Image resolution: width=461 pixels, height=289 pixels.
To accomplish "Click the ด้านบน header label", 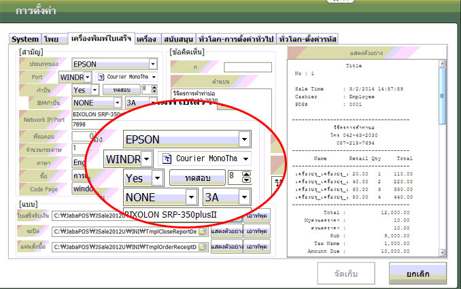I will [x=221, y=82].
